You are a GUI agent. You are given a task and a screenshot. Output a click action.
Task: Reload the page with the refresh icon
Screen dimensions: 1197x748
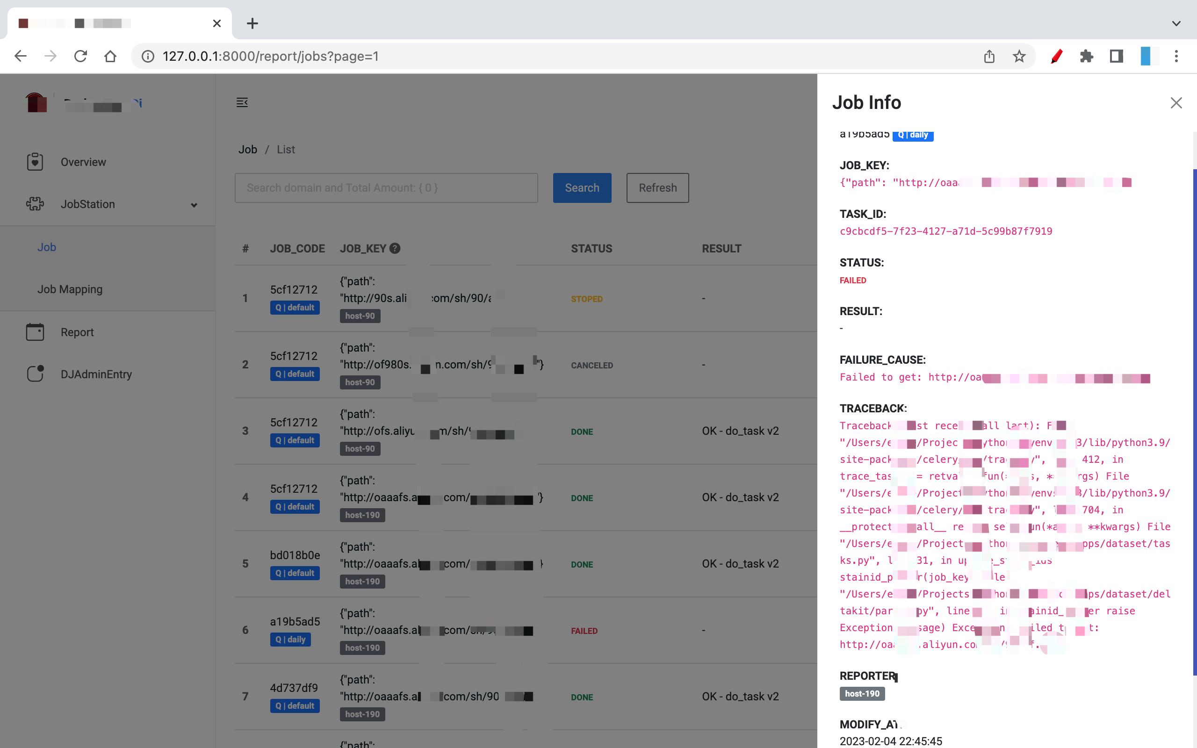80,57
